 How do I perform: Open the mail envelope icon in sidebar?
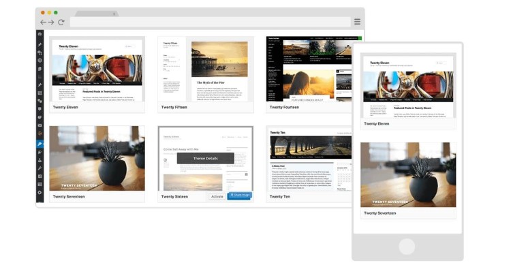coord(40,125)
